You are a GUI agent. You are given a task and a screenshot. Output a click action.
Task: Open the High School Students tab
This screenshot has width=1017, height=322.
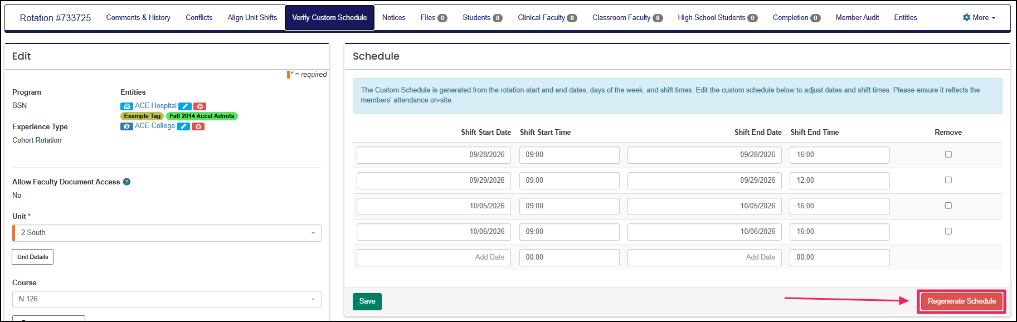[717, 18]
